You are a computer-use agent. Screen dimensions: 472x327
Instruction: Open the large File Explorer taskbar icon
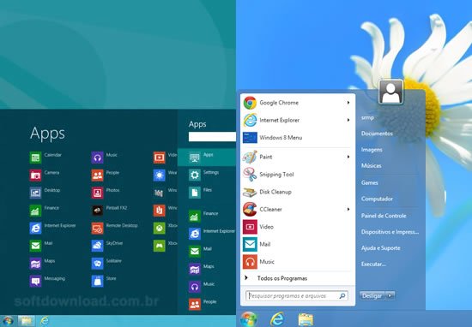point(306,319)
